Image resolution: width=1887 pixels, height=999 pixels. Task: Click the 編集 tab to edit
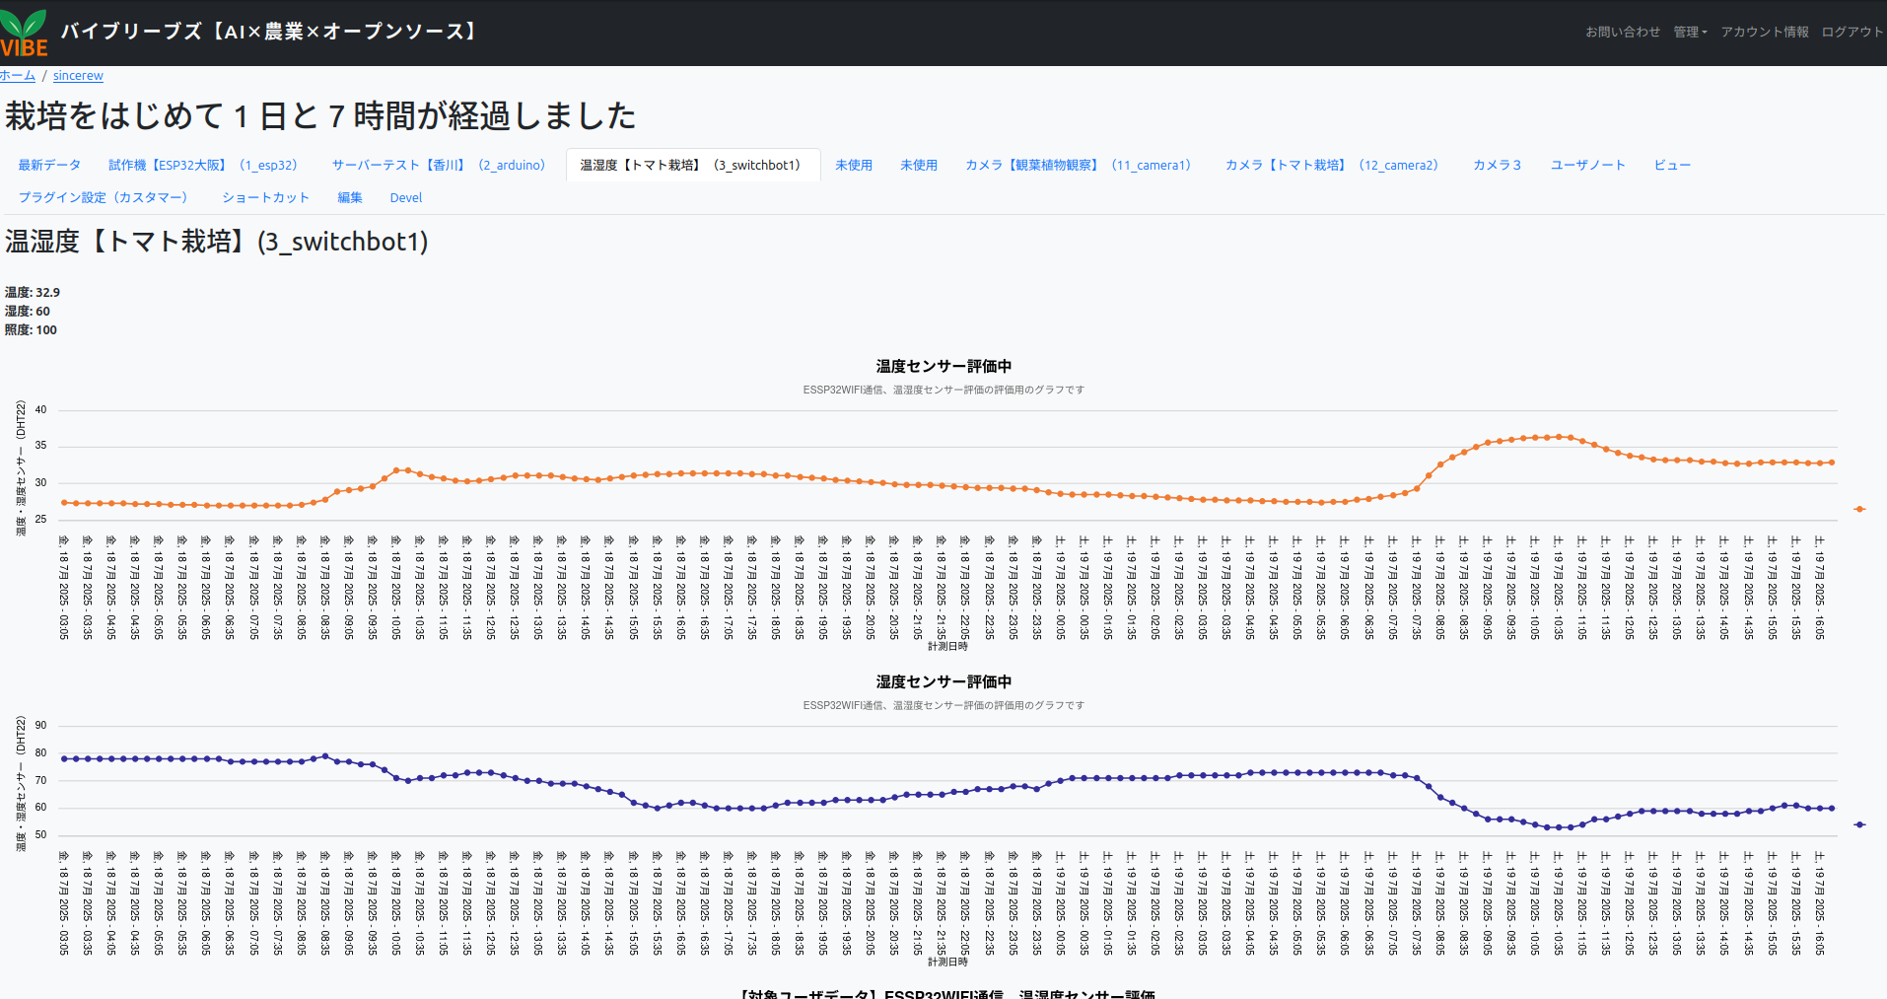click(349, 197)
